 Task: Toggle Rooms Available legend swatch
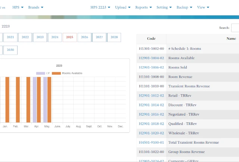point(56,73)
